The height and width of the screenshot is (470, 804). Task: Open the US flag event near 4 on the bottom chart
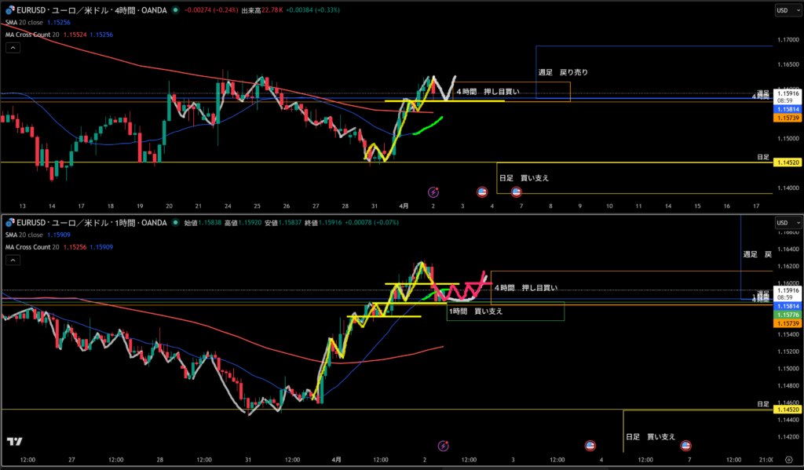point(590,446)
